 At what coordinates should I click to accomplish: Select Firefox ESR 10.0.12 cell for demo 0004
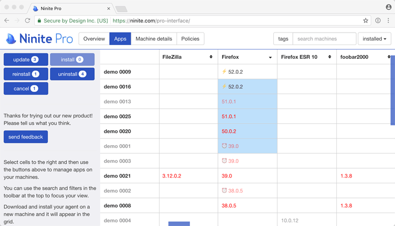pos(307,221)
